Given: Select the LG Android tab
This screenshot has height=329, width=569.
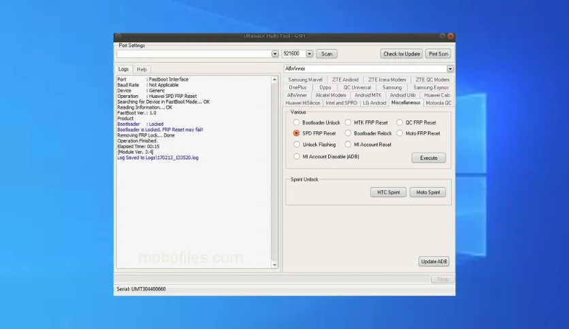Looking at the screenshot, I should [374, 103].
